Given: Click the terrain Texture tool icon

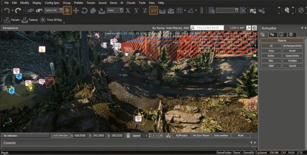Looking at the screenshot, I should pos(25,20).
